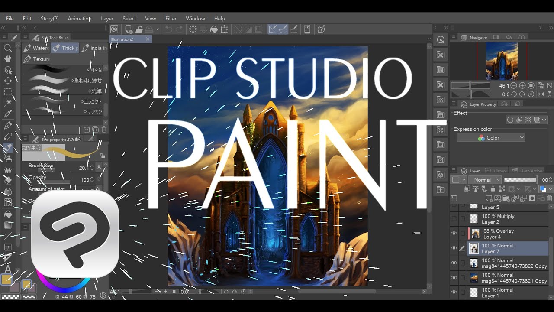Toggle checkbox beside Layer 4 thumbnail

(x=463, y=234)
